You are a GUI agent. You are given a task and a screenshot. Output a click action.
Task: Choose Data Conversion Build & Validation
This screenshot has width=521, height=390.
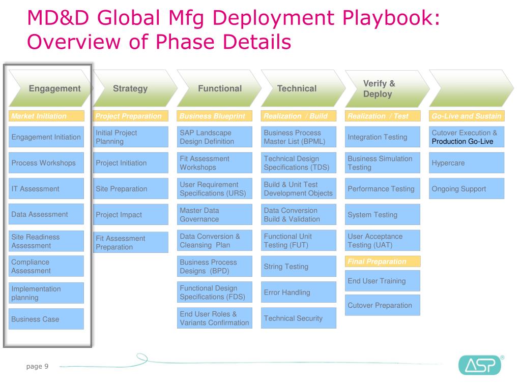click(298, 214)
